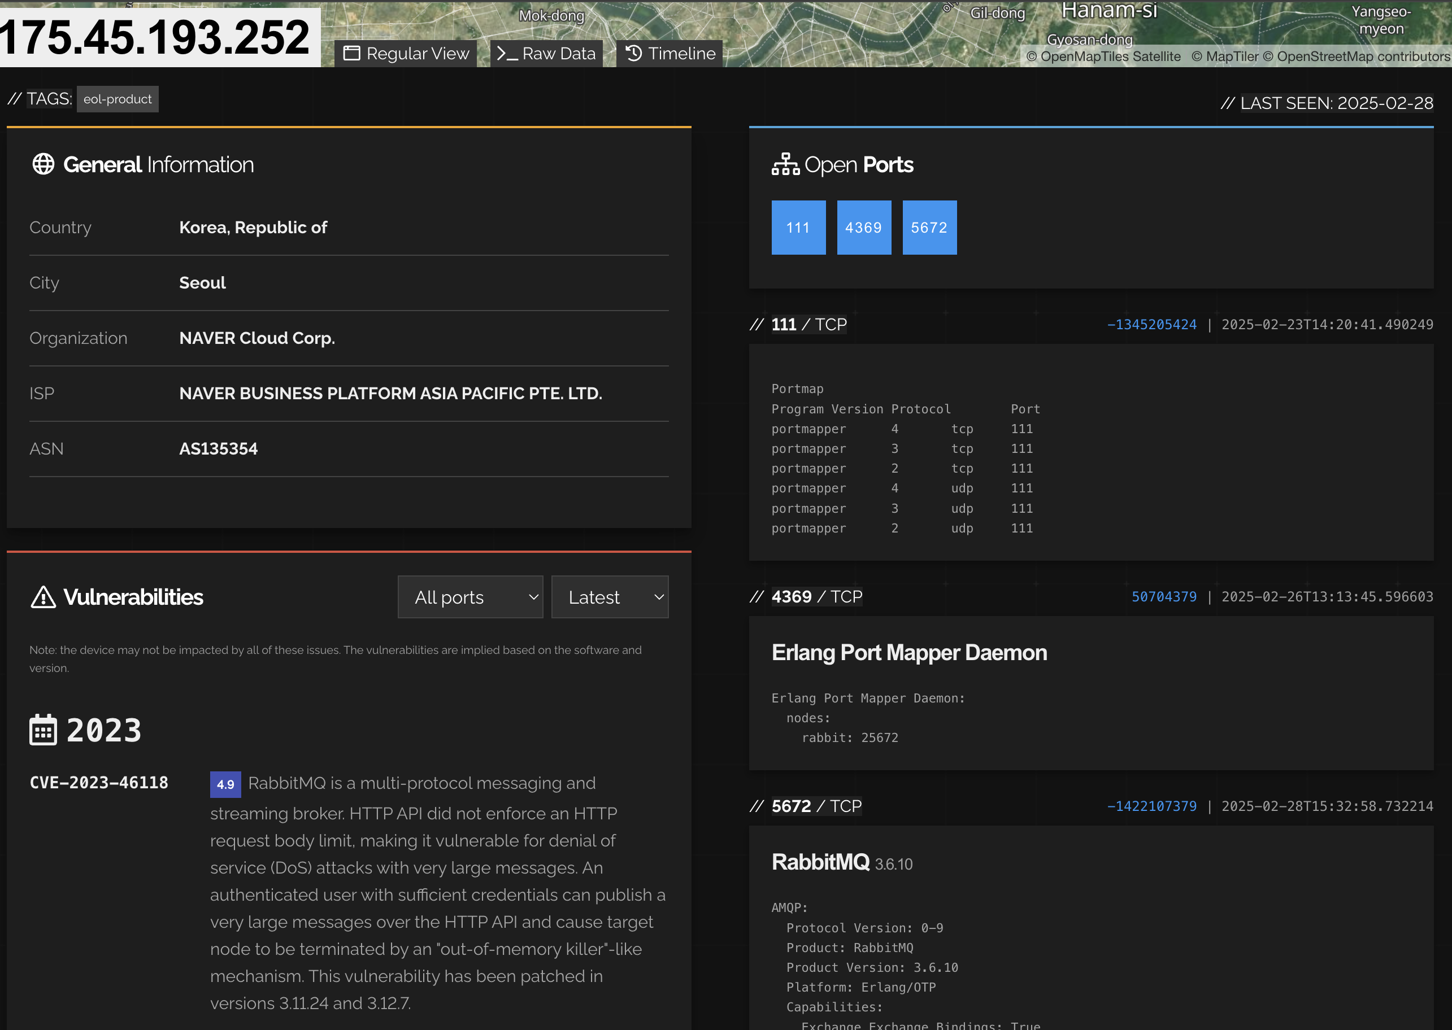The width and height of the screenshot is (1452, 1030).
Task: Open the 50704379 hash link
Action: point(1164,597)
